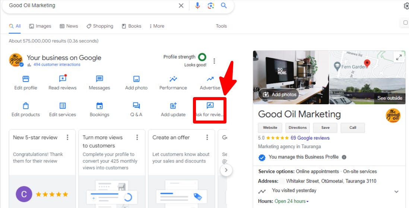Click Good Oil logo in knowledge panel

point(393,116)
